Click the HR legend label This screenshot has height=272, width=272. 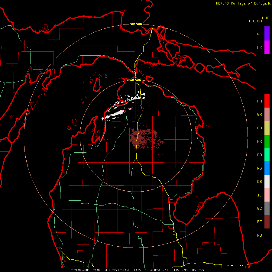[259, 141]
